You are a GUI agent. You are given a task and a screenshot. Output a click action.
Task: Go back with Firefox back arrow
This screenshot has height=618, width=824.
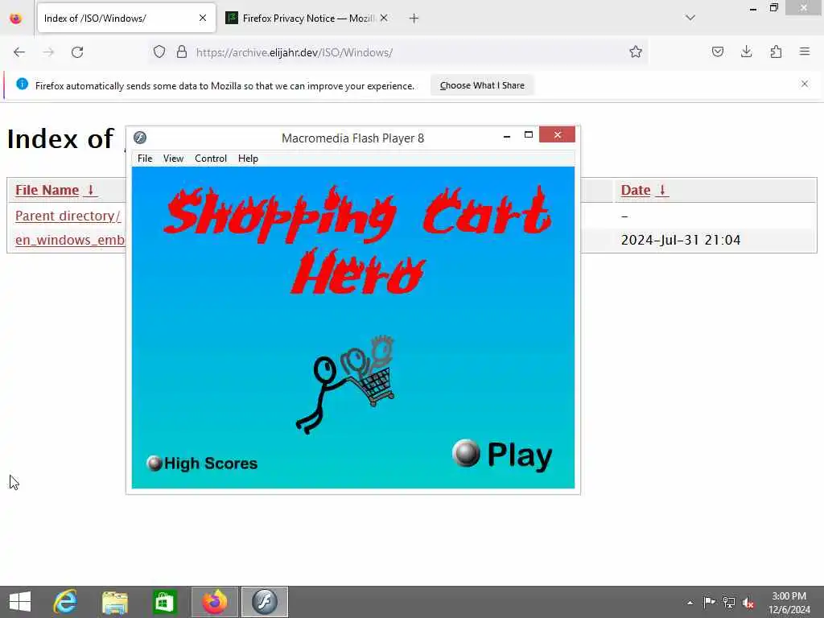19,52
